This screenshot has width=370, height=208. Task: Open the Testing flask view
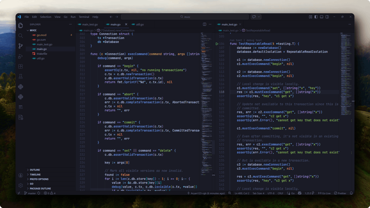(x=21, y=76)
